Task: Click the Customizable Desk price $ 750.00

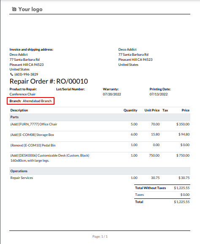Action: (x=183, y=155)
